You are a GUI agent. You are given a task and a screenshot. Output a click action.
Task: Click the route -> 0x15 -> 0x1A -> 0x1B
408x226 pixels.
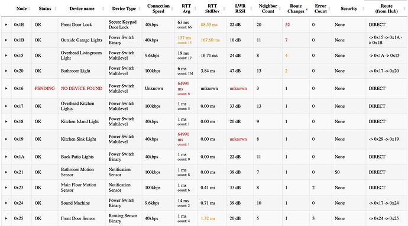click(386, 40)
